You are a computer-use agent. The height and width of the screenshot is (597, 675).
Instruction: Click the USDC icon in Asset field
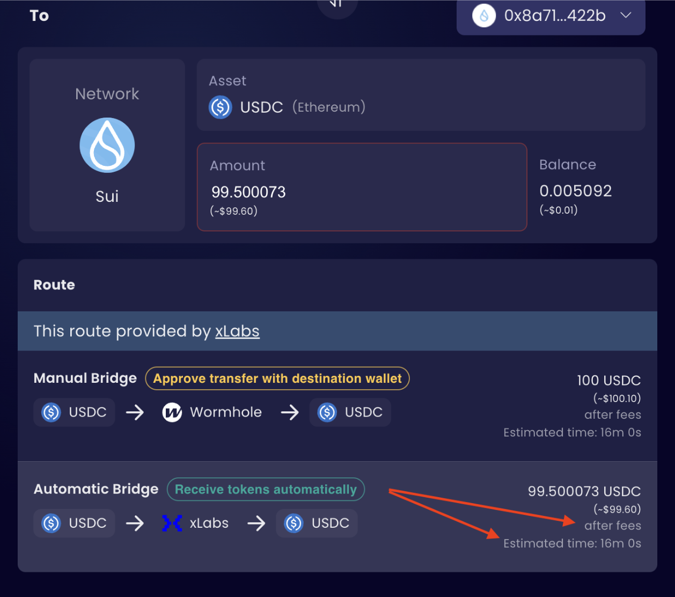220,107
